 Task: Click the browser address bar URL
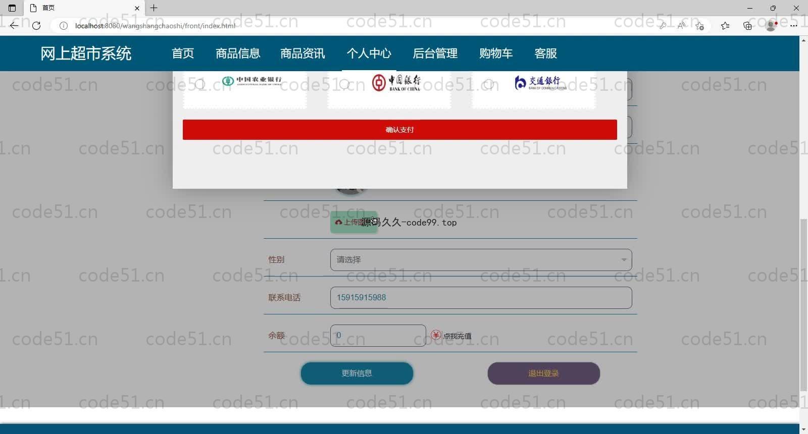155,26
